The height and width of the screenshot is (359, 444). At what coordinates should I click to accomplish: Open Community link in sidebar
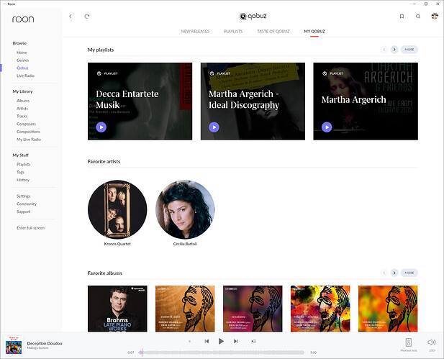(x=27, y=204)
